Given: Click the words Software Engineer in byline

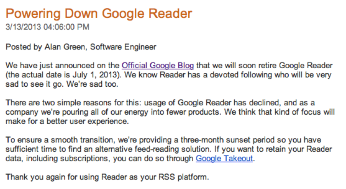Looking at the screenshot, I should 123,47.
